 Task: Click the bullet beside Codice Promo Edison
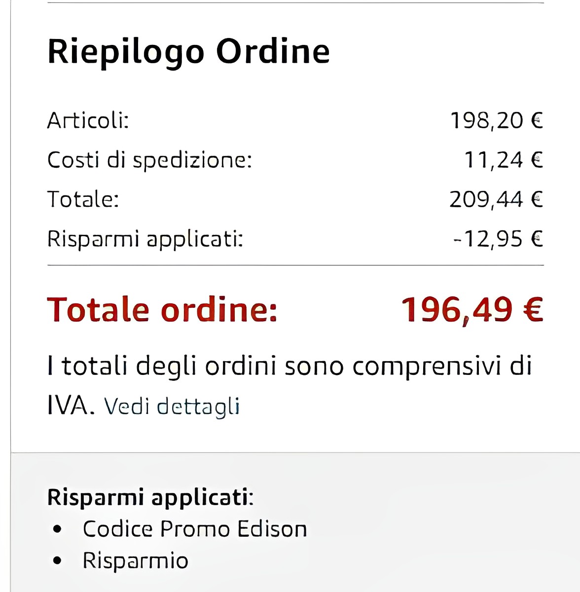click(58, 529)
